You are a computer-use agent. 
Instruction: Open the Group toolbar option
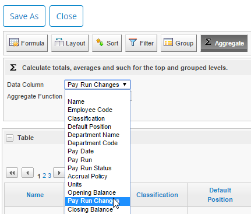pos(179,43)
